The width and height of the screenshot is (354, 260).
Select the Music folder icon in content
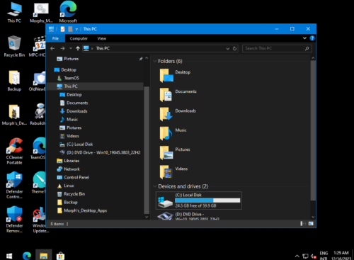pos(166,133)
